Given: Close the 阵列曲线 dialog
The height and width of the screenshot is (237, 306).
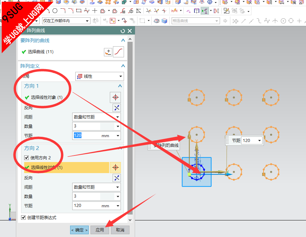Looking at the screenshot, I should point(130,31).
